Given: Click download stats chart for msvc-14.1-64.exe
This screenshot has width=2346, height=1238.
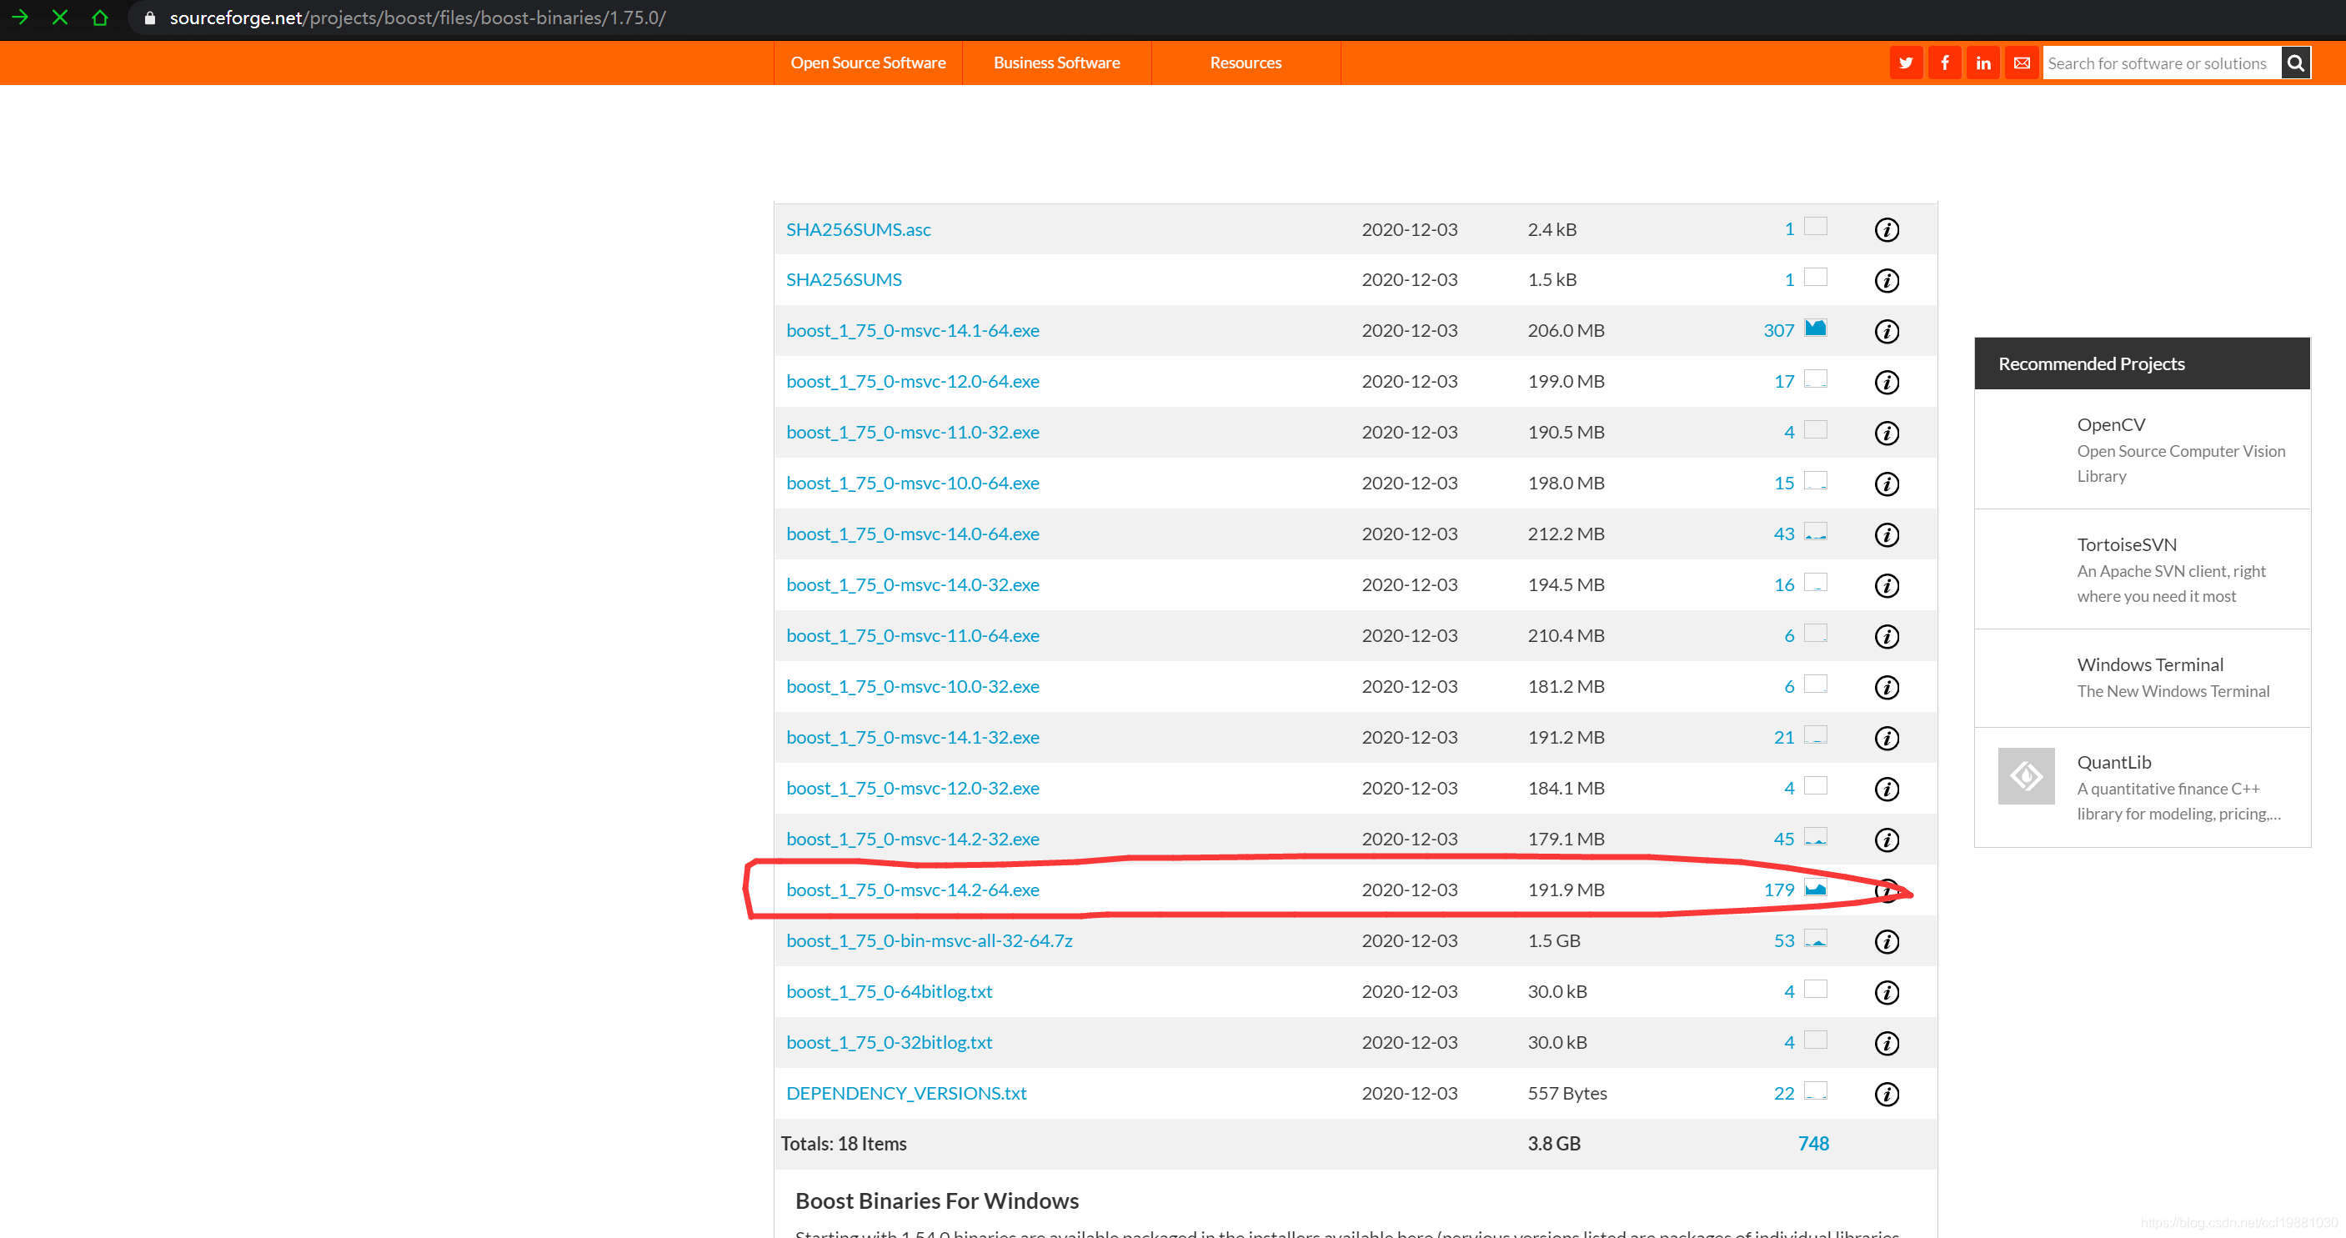Looking at the screenshot, I should (1815, 328).
